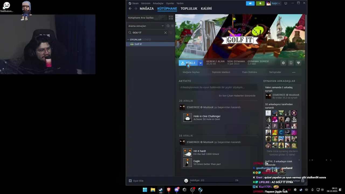Click the YÜKLE install button
This screenshot has width=345, height=194.
pyautogui.click(x=188, y=63)
